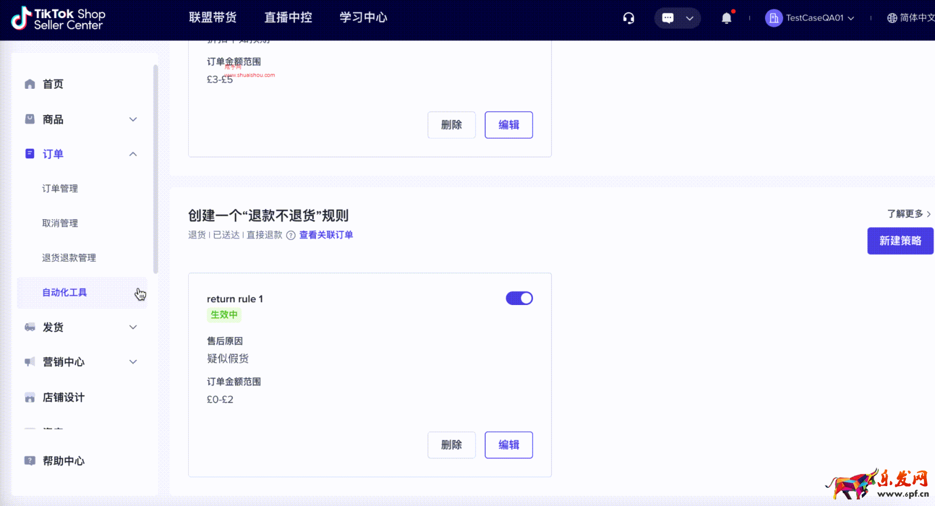Open 联盟带货 in top navigation
Screen dimensions: 935x506
click(213, 18)
